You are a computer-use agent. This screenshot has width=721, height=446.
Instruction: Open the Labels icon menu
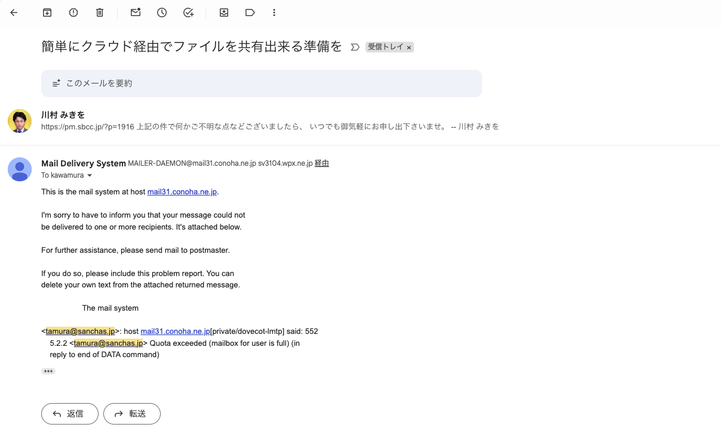[250, 13]
